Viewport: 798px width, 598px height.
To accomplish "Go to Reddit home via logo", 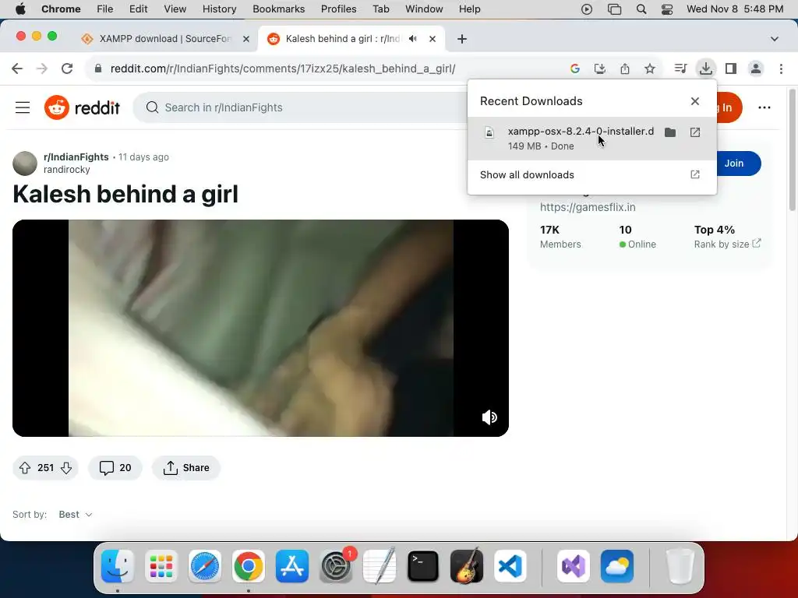I will [x=83, y=107].
